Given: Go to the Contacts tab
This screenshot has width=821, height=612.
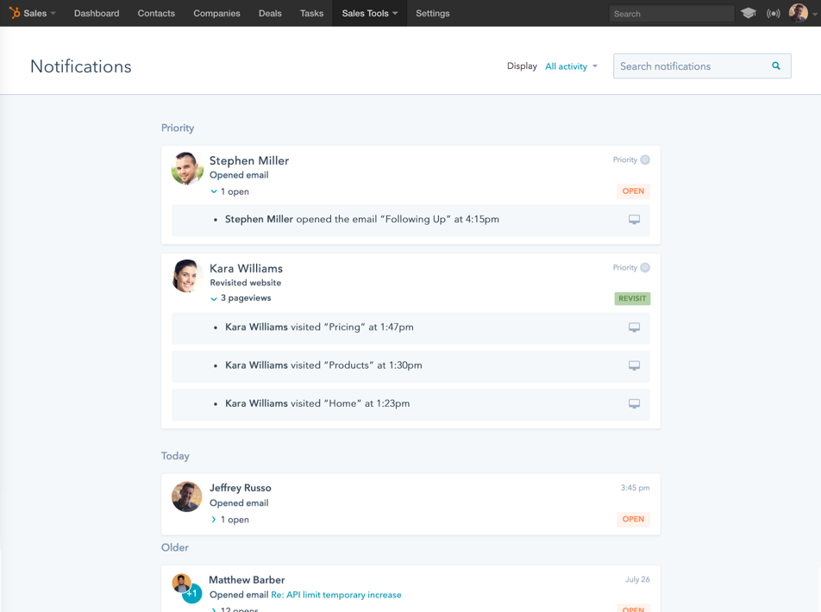Looking at the screenshot, I should coord(156,14).
